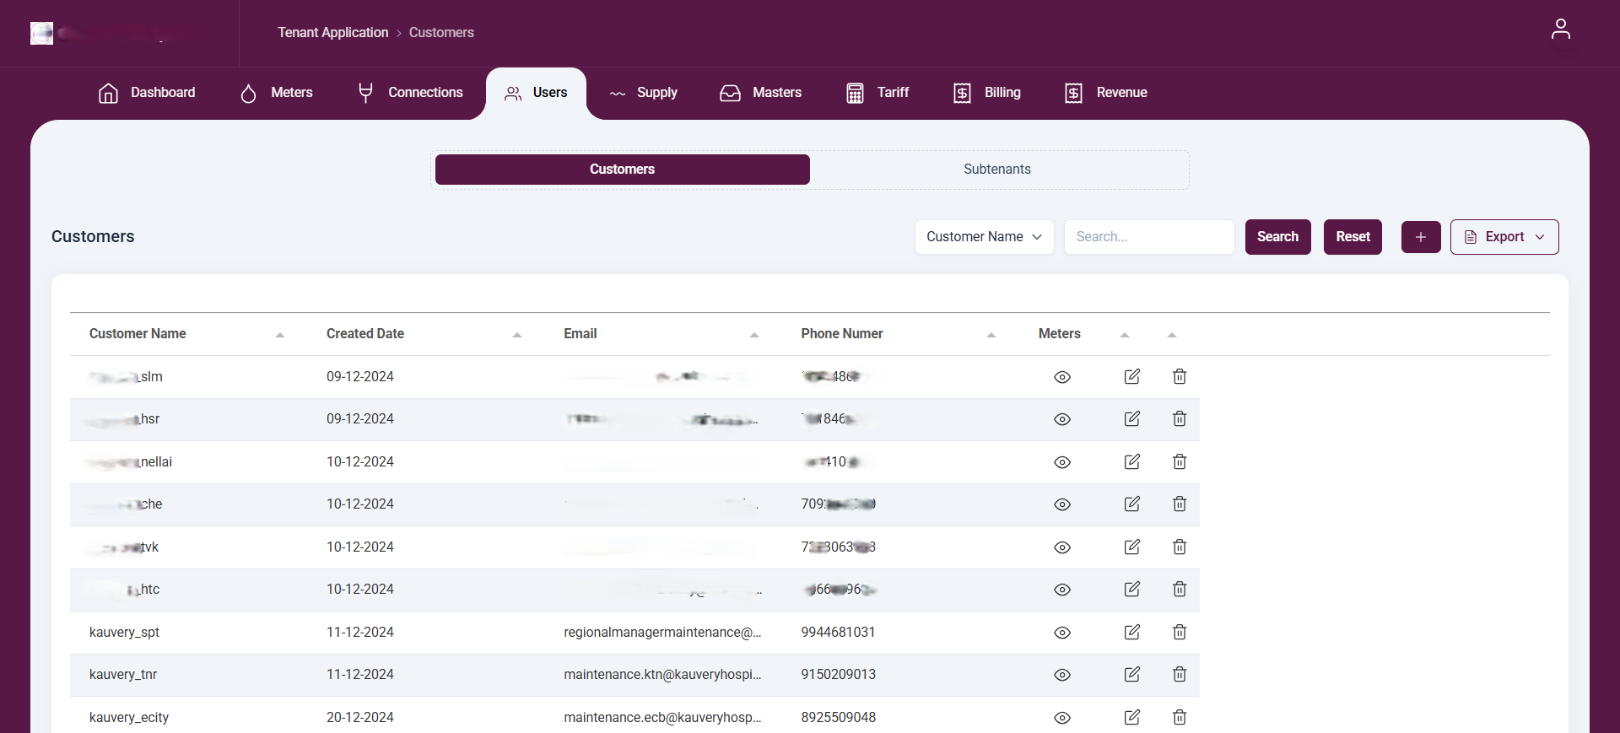Open the Tariff menu
This screenshot has width=1620, height=733.
coord(877,93)
